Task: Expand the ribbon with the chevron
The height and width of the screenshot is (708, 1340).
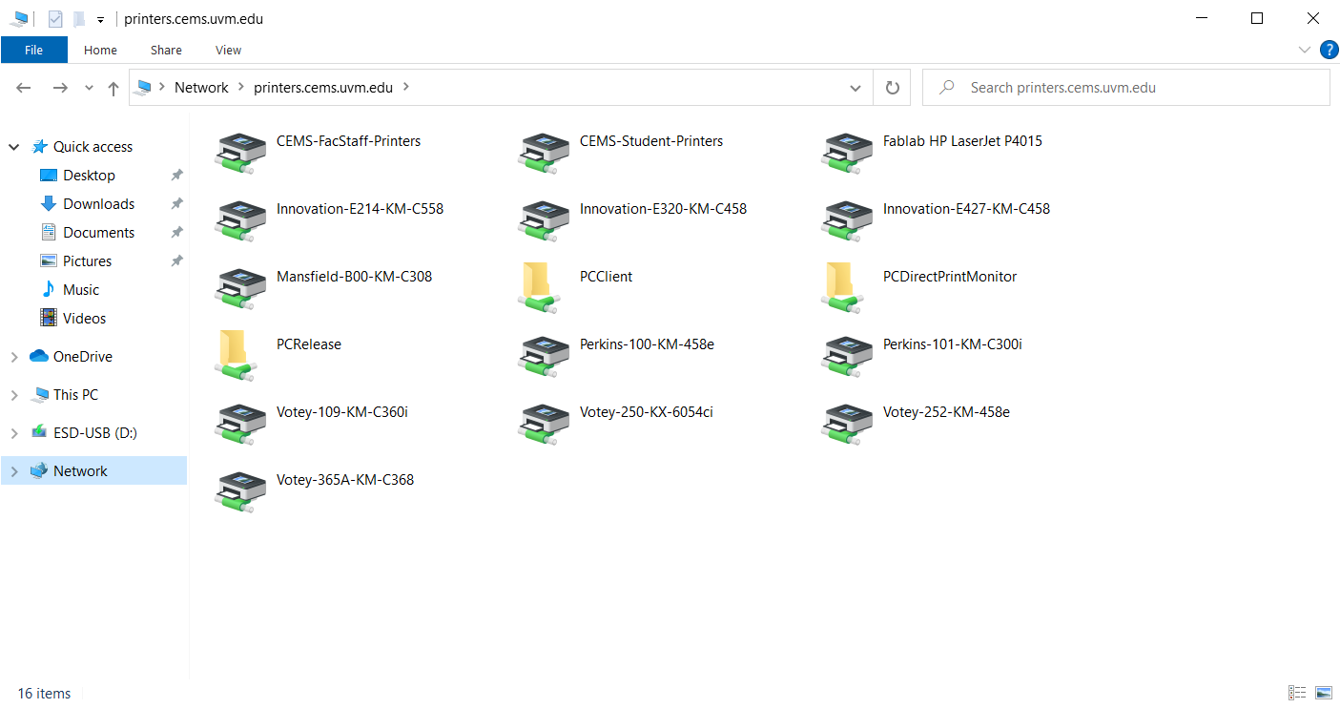Action: (x=1305, y=50)
